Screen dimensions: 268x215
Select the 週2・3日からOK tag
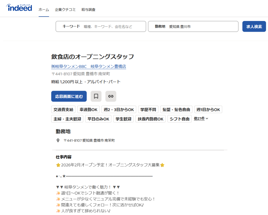click(x=119, y=110)
